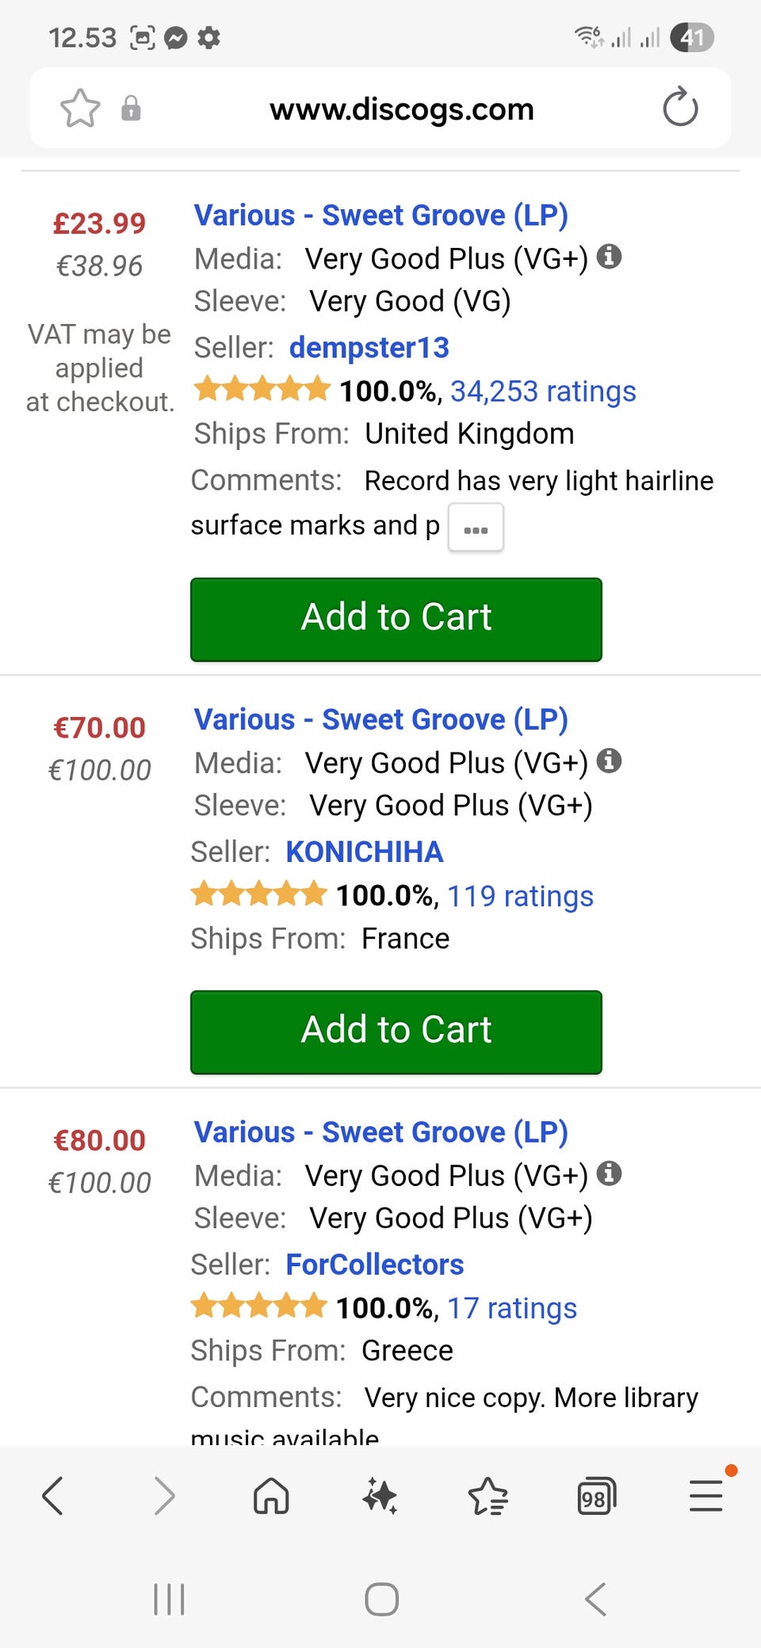The width and height of the screenshot is (761, 1648).
Task: Open ForCollectors seller page
Action: 374,1265
